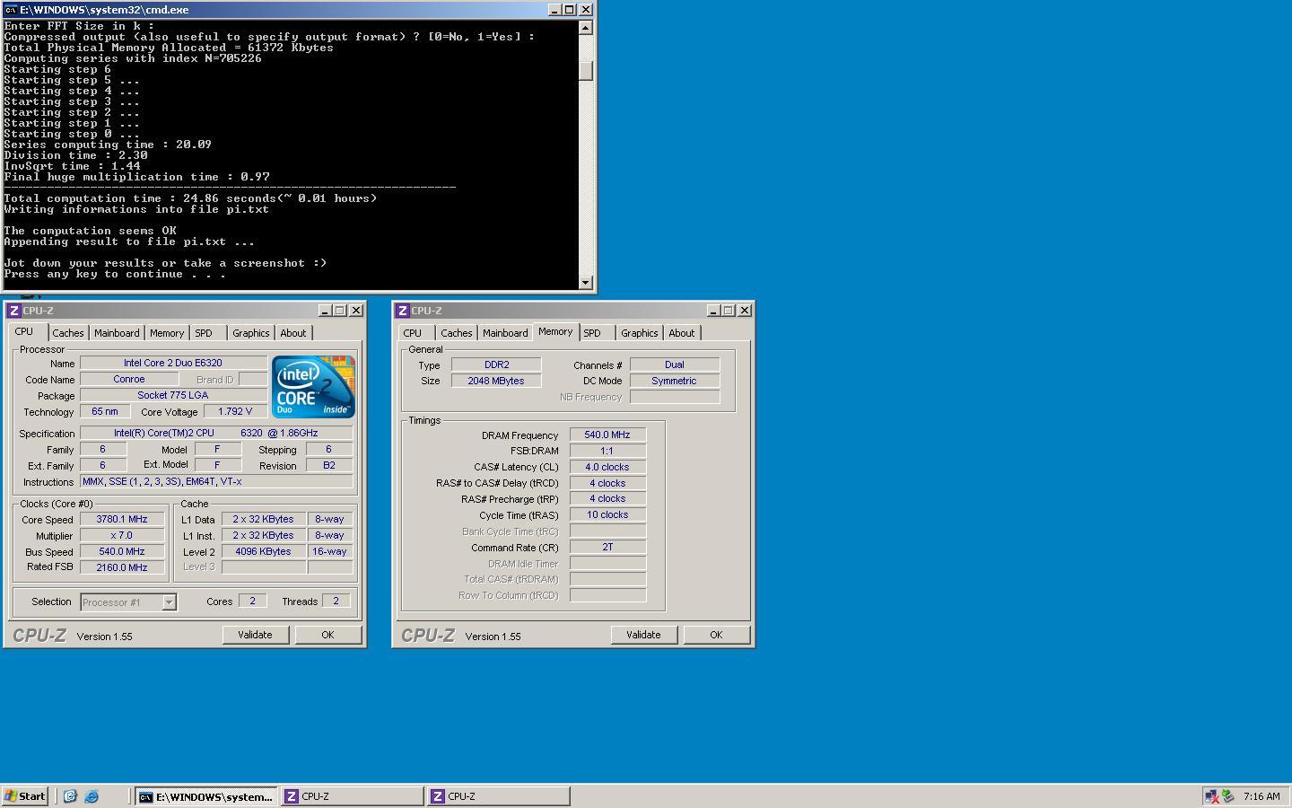Minimize the CPU-Z window showing the Memory tab
Viewport: 1292px width, 808px height.
[713, 311]
